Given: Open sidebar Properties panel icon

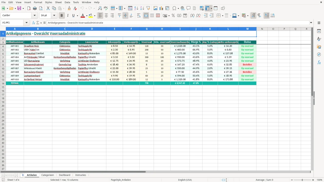Looking at the screenshot, I should pos(319,31).
